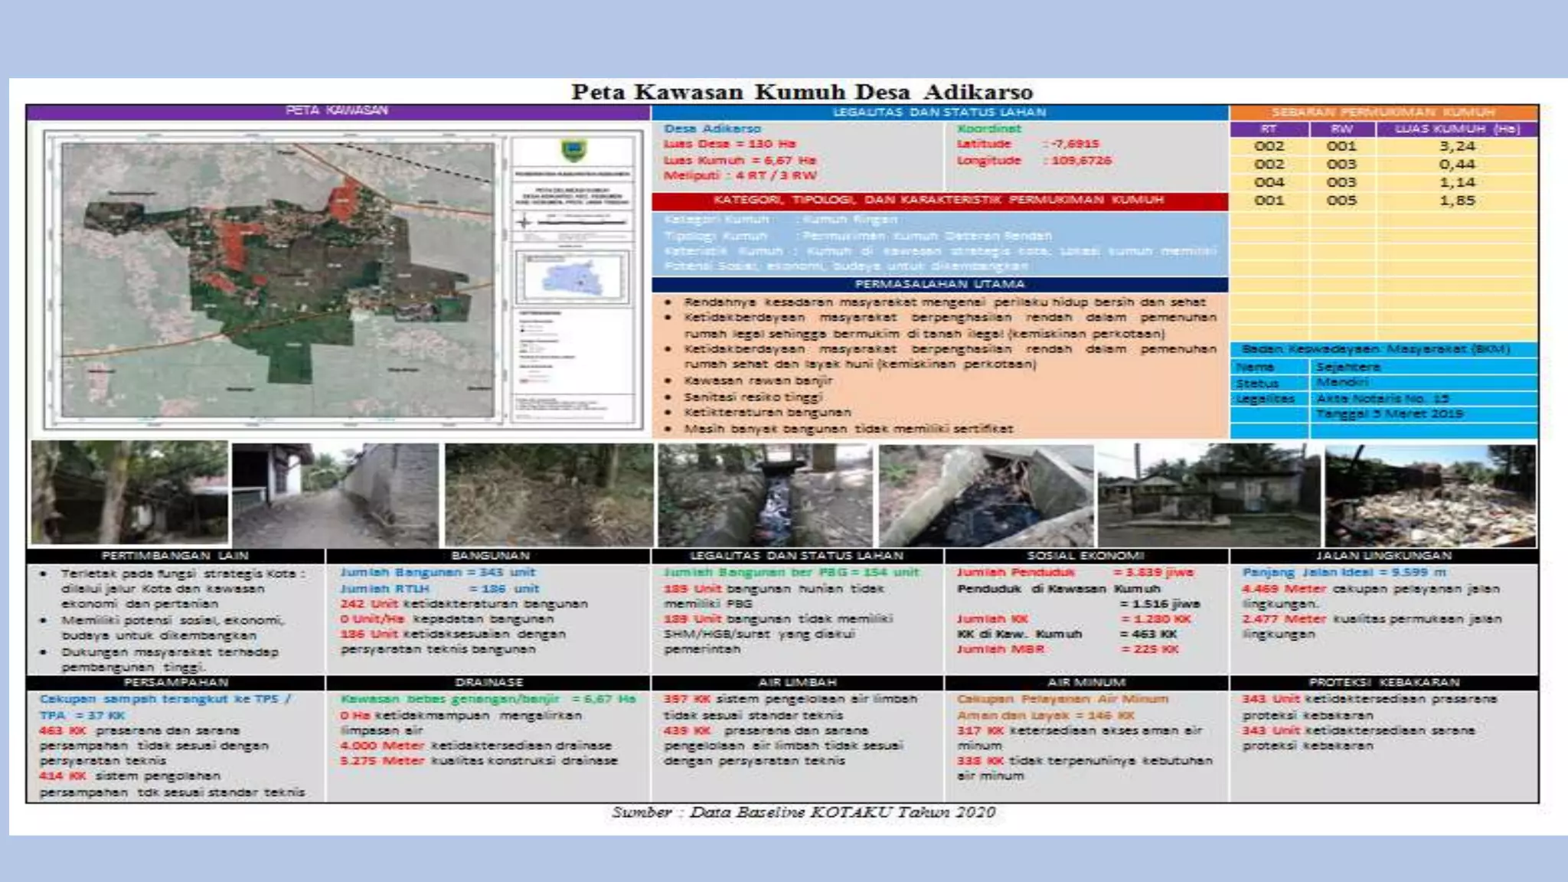The image size is (1568, 882).
Task: Click the north arrow compass on map legend
Action: pyautogui.click(x=524, y=223)
